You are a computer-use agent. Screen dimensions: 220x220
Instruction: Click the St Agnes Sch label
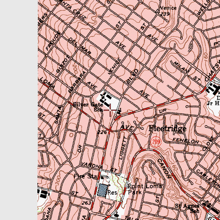tap(187, 208)
